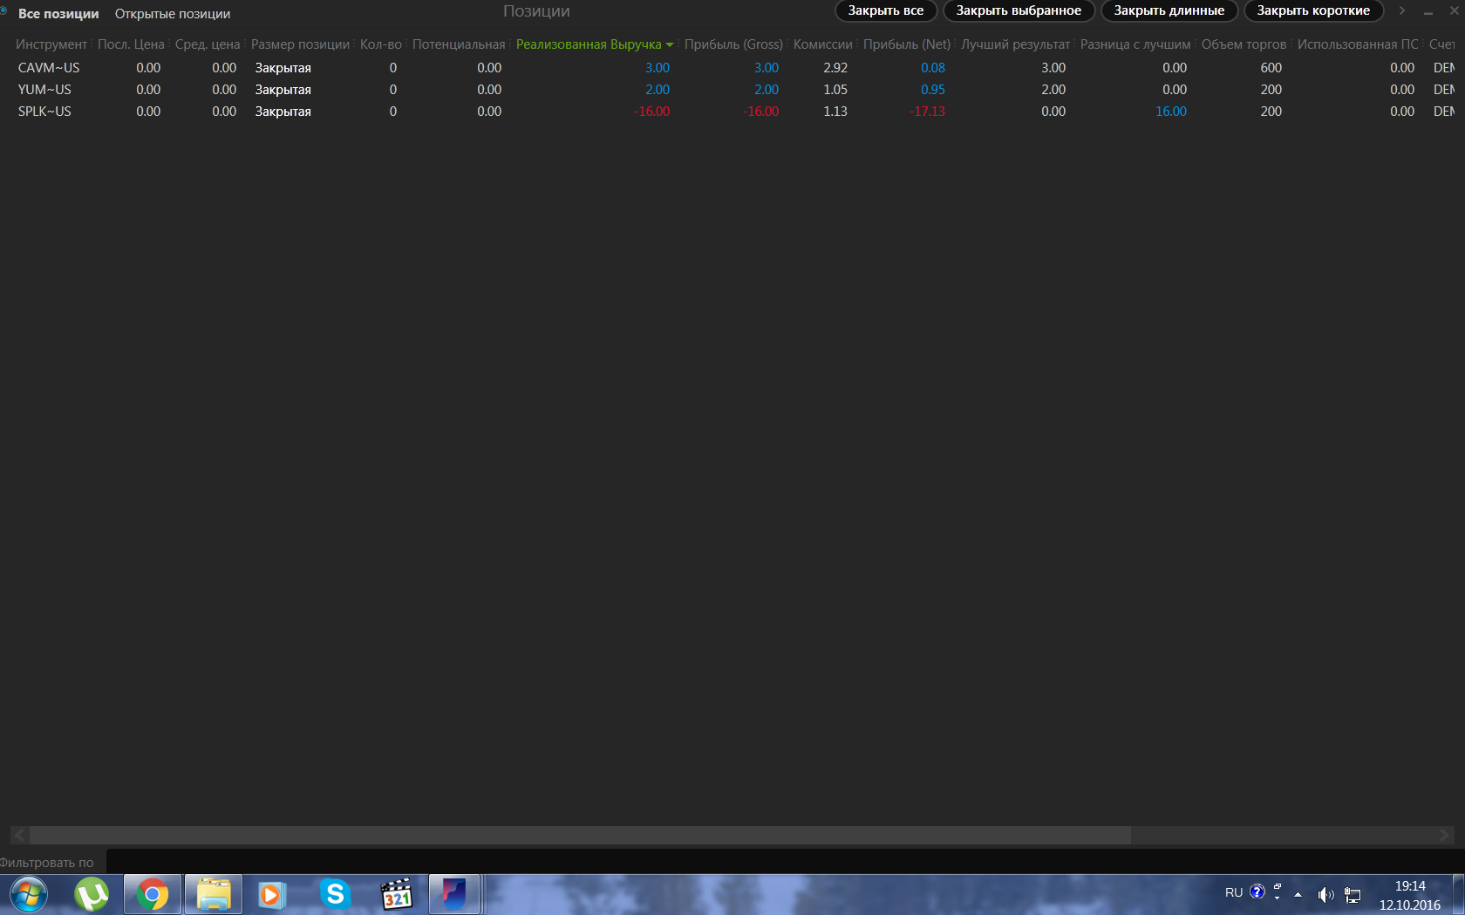Click net loss -17.13 for SPLK~US
1465x915 pixels.
tap(927, 112)
